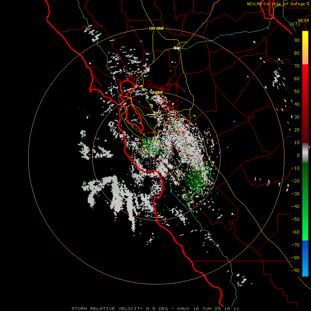This screenshot has height=311, width=311.
Task: Click the 10:11 timestamp in the footer
Action: click(232, 309)
